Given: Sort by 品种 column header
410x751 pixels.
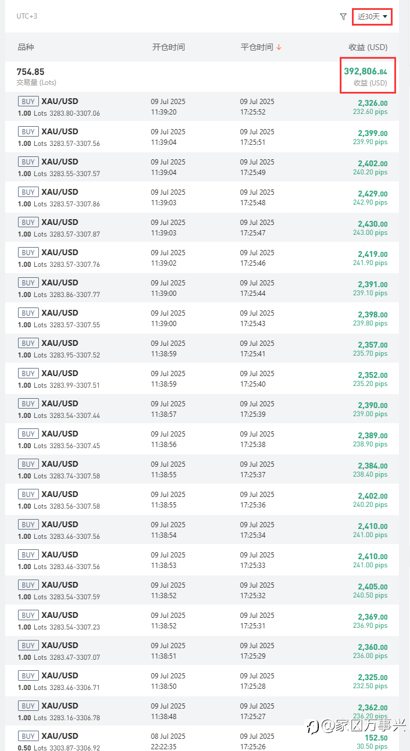Looking at the screenshot, I should coord(26,47).
